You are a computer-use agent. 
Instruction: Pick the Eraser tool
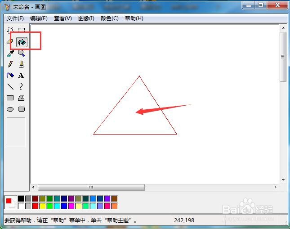[10, 42]
